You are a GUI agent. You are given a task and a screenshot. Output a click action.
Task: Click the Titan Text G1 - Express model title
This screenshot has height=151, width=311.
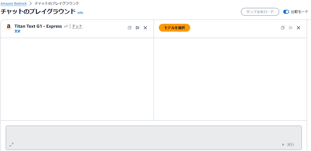pyautogui.click(x=38, y=26)
